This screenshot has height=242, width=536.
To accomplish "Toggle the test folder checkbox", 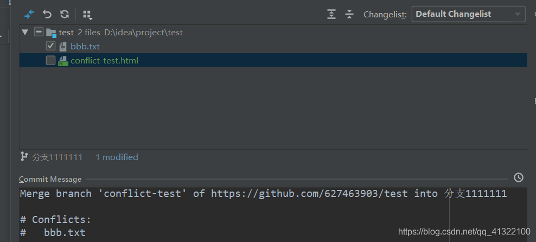I will 39,32.
